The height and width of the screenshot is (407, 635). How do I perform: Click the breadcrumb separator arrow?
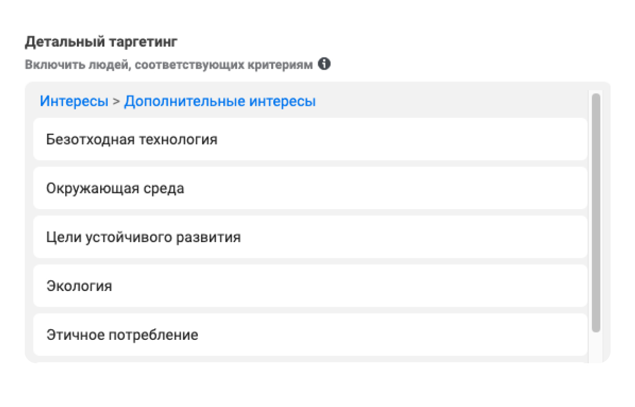pos(116,102)
